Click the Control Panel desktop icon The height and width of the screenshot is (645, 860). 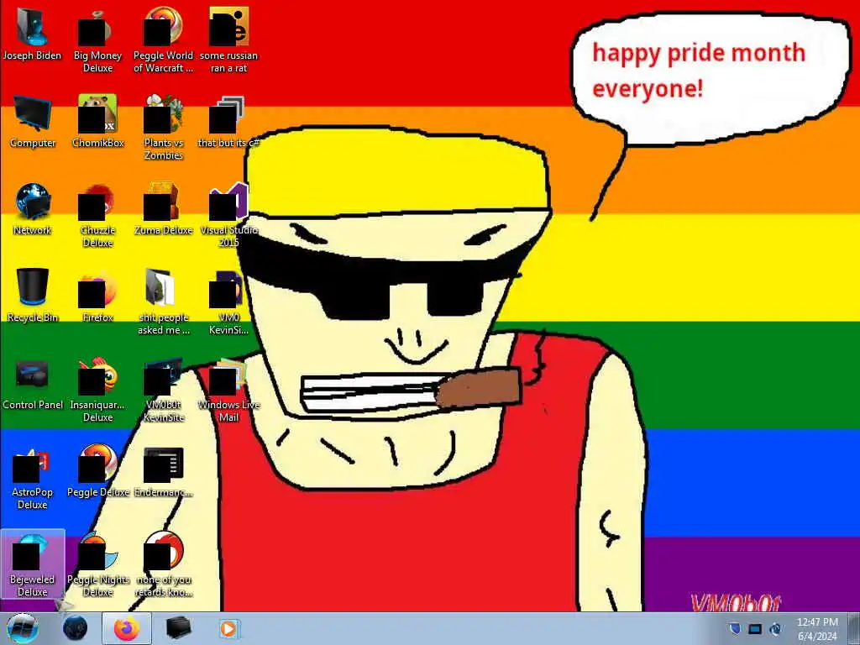[33, 384]
